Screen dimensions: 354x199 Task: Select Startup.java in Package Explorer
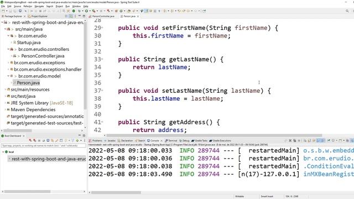(x=28, y=43)
